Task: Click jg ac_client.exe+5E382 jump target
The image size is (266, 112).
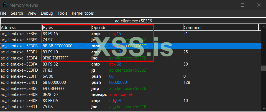Action: [x=127, y=70]
